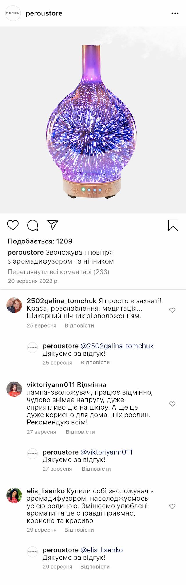Open the comment bubble icon
The image size is (186, 585).
pos(33,225)
